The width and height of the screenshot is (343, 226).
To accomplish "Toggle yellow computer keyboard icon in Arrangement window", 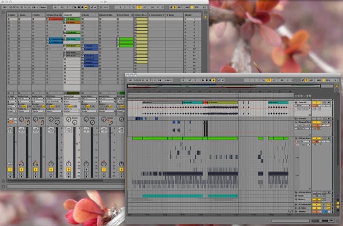I will coord(306,81).
